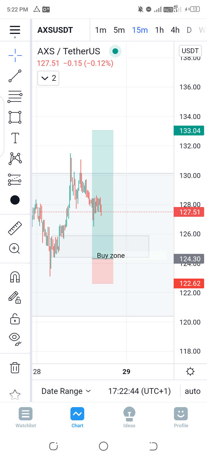
Task: Open the Date Range dropdown
Action: tap(66, 391)
